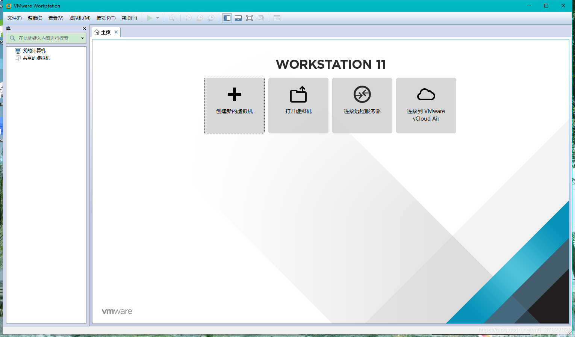575x337 pixels.
Task: Click the Unity mode toolbar icon
Action: click(x=261, y=18)
